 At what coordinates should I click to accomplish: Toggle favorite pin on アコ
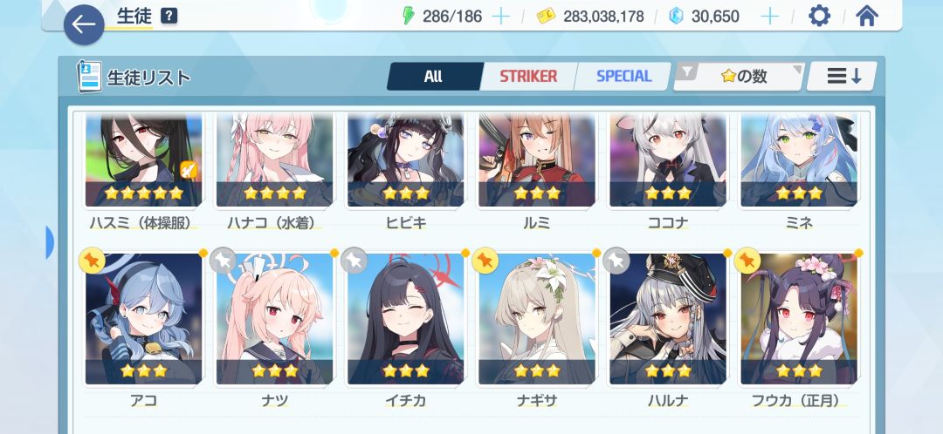pyautogui.click(x=92, y=261)
